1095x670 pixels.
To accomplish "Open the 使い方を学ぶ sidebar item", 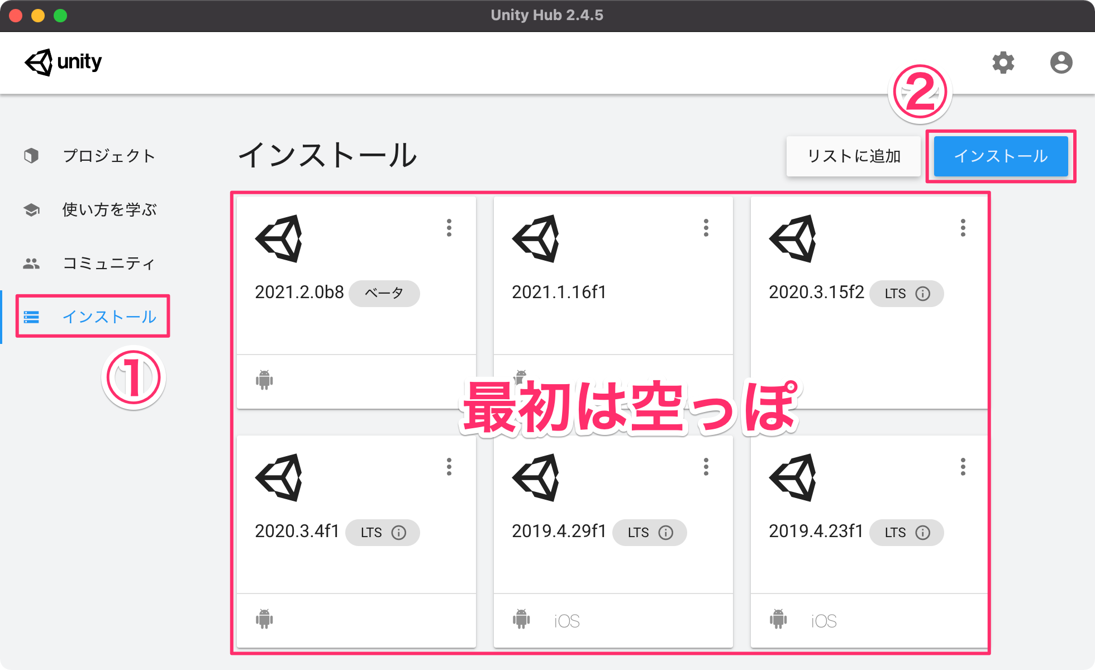I will [x=89, y=209].
